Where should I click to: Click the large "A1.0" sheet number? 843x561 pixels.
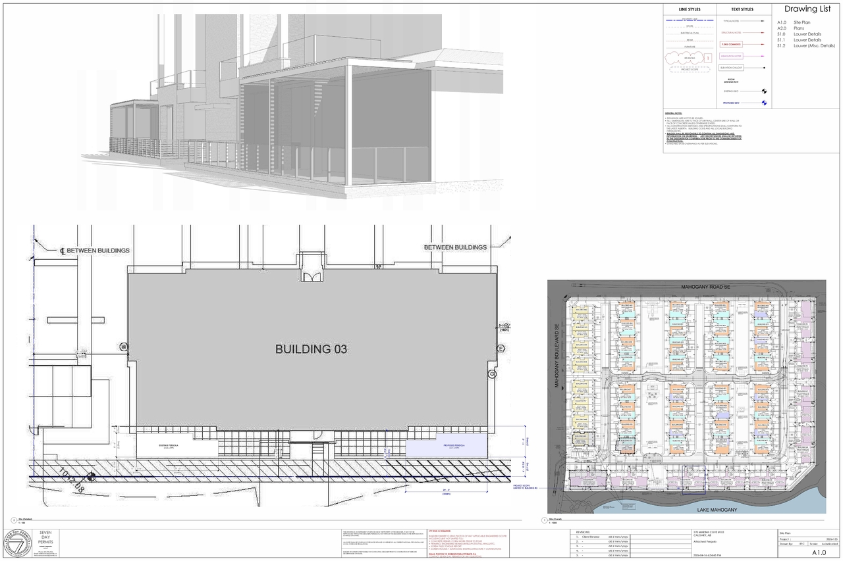click(818, 553)
